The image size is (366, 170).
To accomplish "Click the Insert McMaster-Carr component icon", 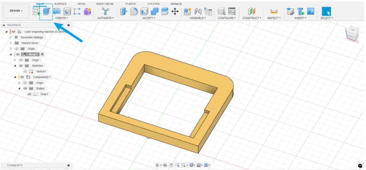I will coord(301,11).
